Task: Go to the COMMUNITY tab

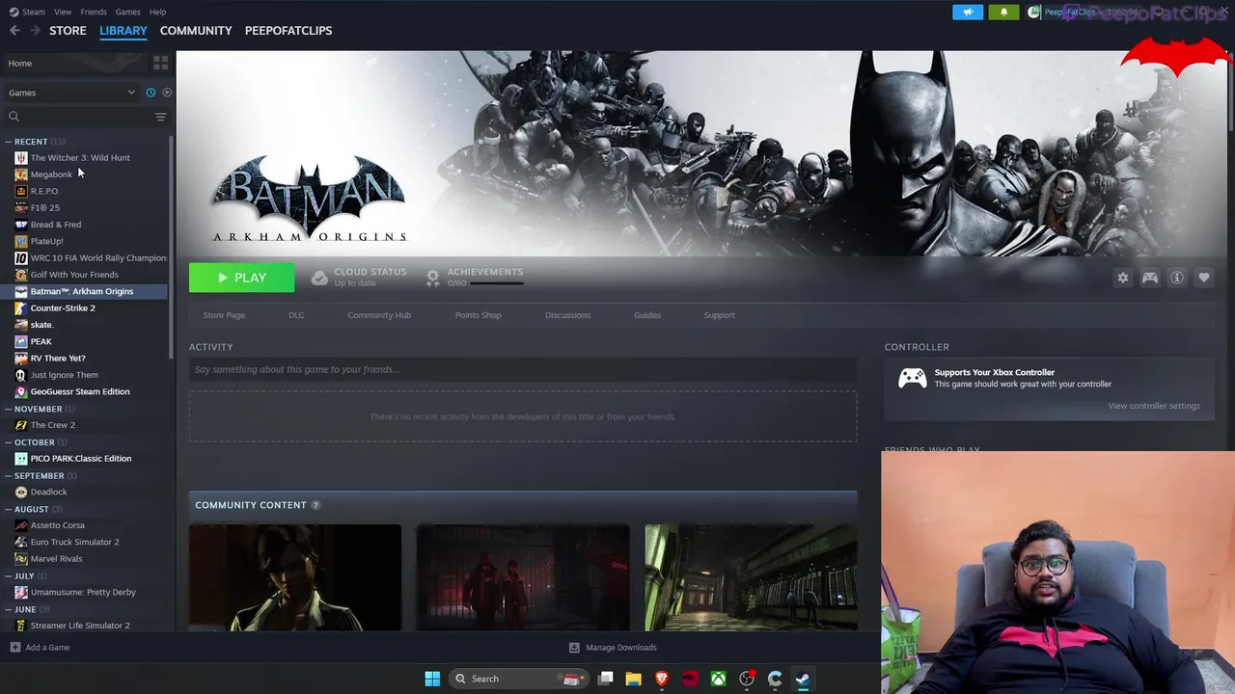Action: tap(196, 31)
